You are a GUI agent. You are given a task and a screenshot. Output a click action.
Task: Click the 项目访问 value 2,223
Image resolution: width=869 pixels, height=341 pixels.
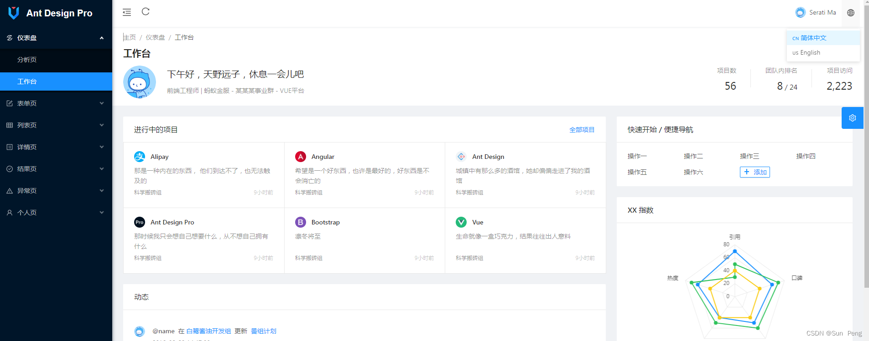(839, 86)
